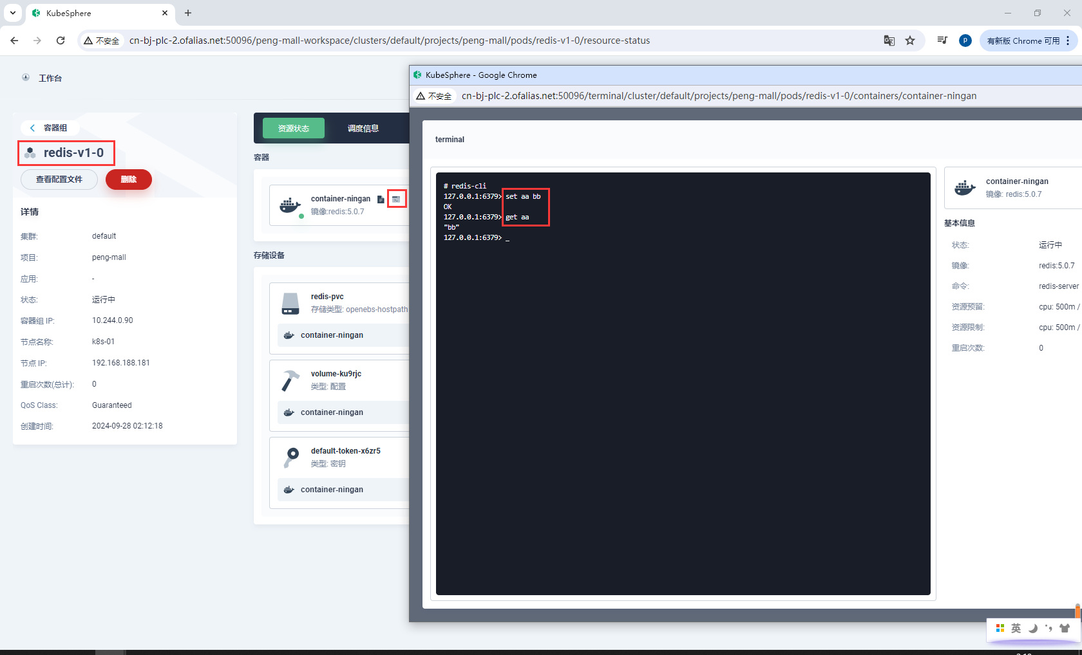Viewport: 1082px width, 655px height.
Task: Open the tab search dropdown arrow
Action: [12, 13]
